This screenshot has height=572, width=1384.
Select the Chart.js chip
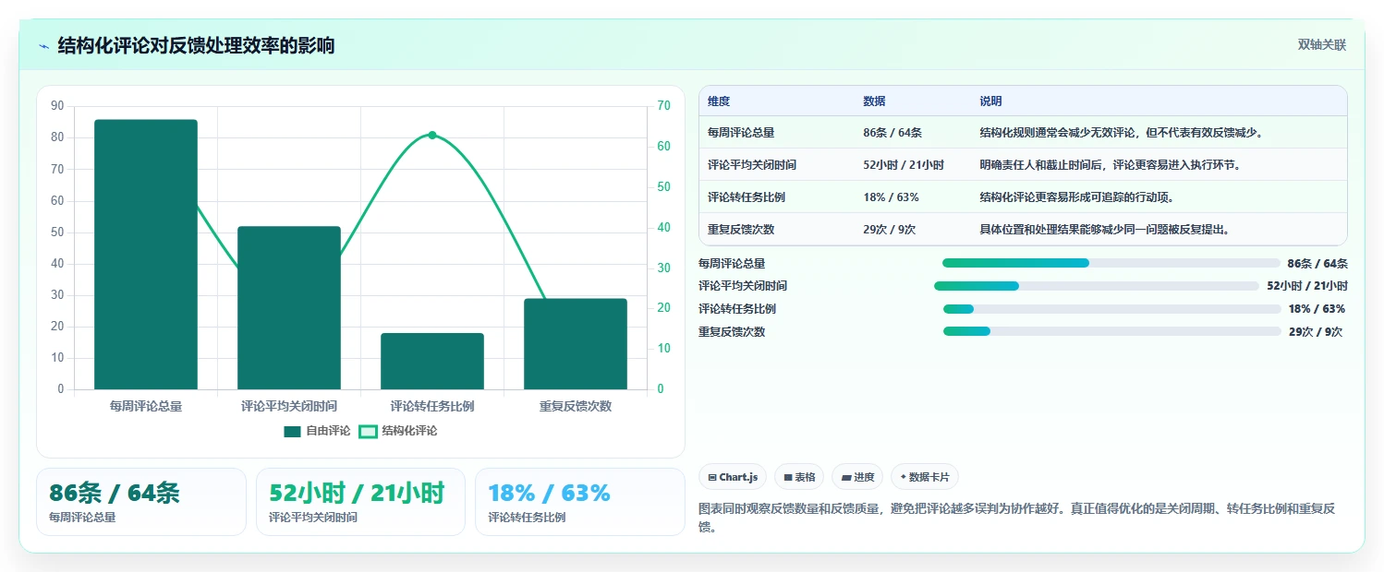(732, 477)
